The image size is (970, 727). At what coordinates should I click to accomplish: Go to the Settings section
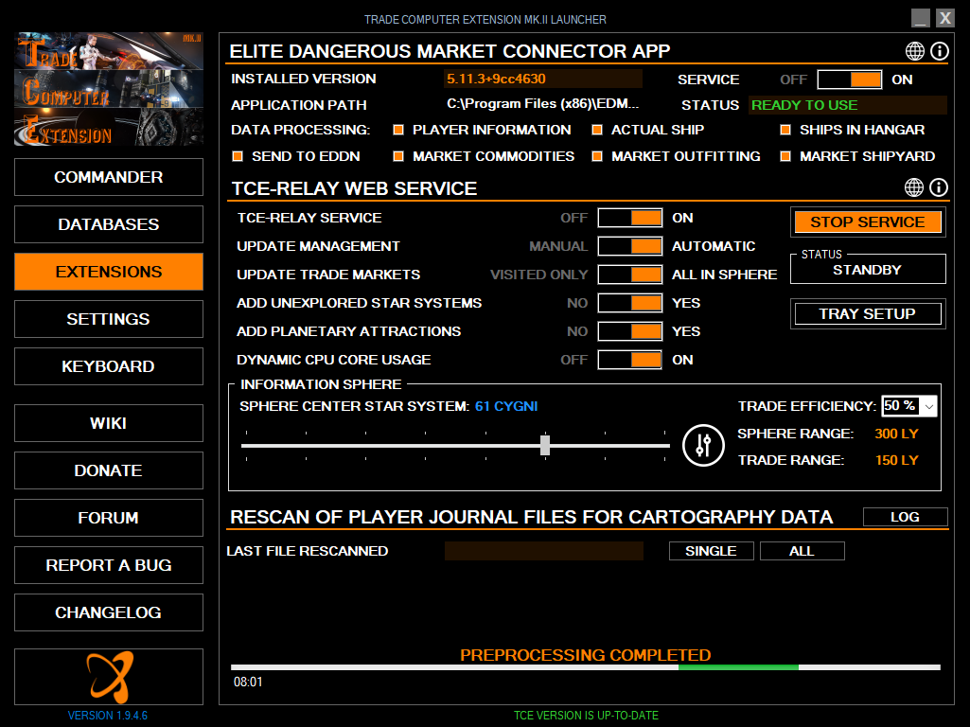coord(109,319)
